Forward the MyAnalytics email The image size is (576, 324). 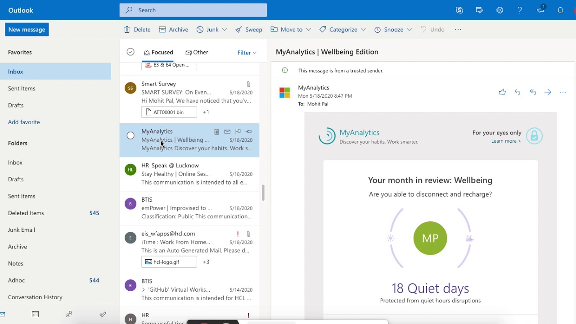(548, 92)
